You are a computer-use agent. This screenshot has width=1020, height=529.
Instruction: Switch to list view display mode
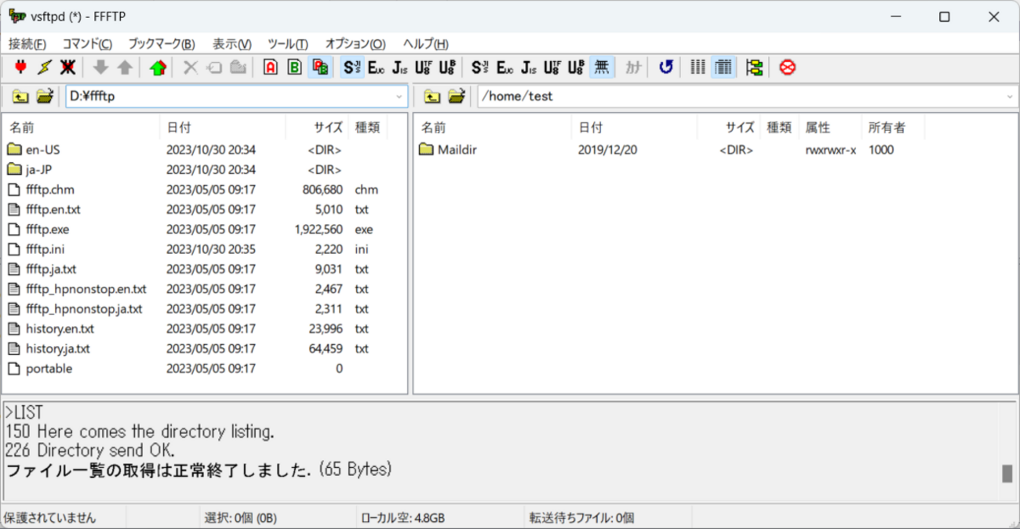tap(698, 67)
